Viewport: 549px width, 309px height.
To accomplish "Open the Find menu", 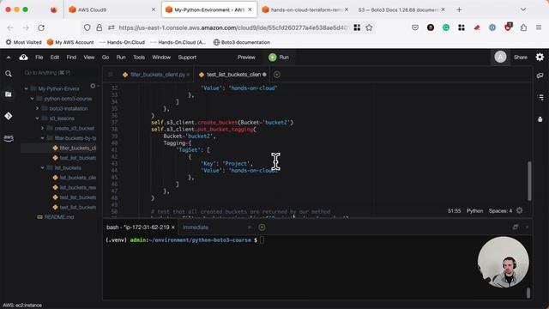I will (x=71, y=58).
